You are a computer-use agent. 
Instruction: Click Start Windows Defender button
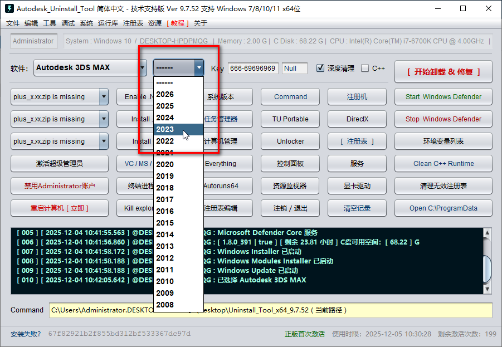pos(443,97)
